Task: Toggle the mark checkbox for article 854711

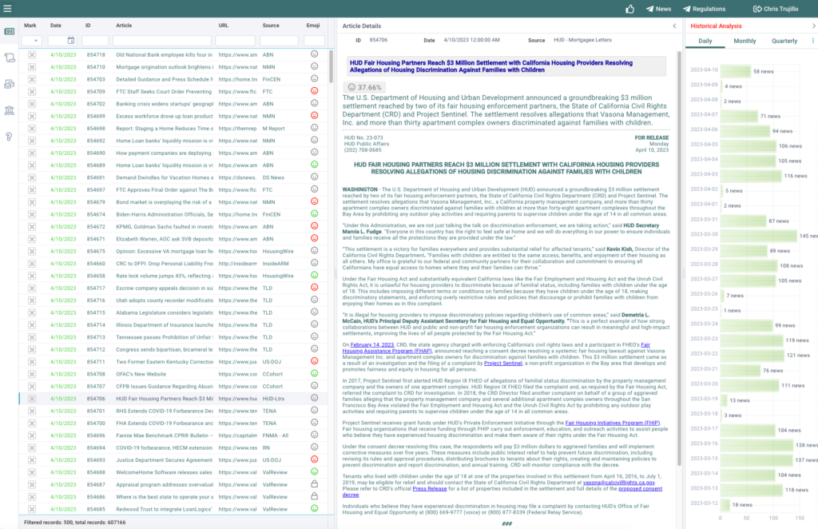Action: point(32,361)
